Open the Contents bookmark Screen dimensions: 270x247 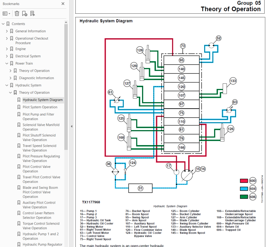pyautogui.click(x=18, y=24)
